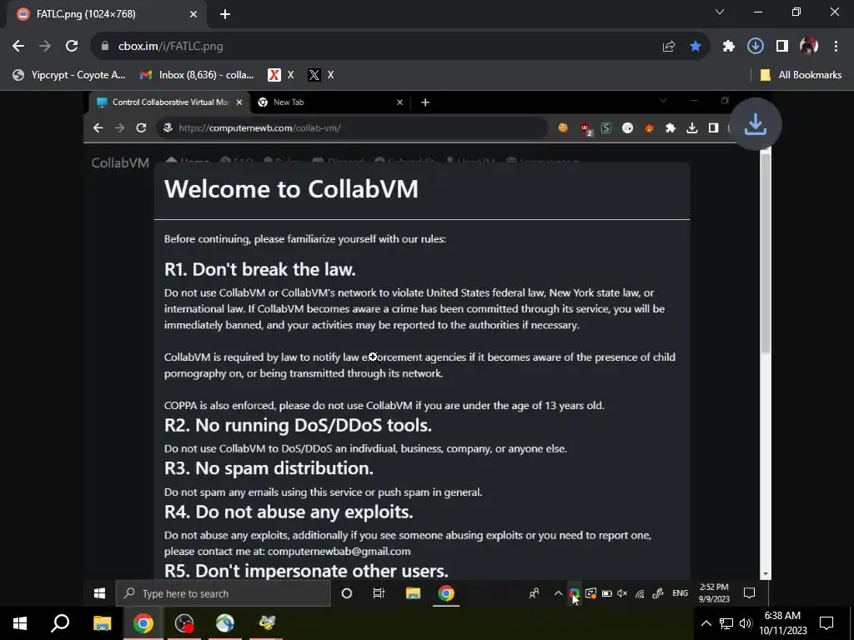The image size is (854, 640).
Task: Show outer Chrome downloads via the circled arrow icon
Action: pyautogui.click(x=755, y=47)
